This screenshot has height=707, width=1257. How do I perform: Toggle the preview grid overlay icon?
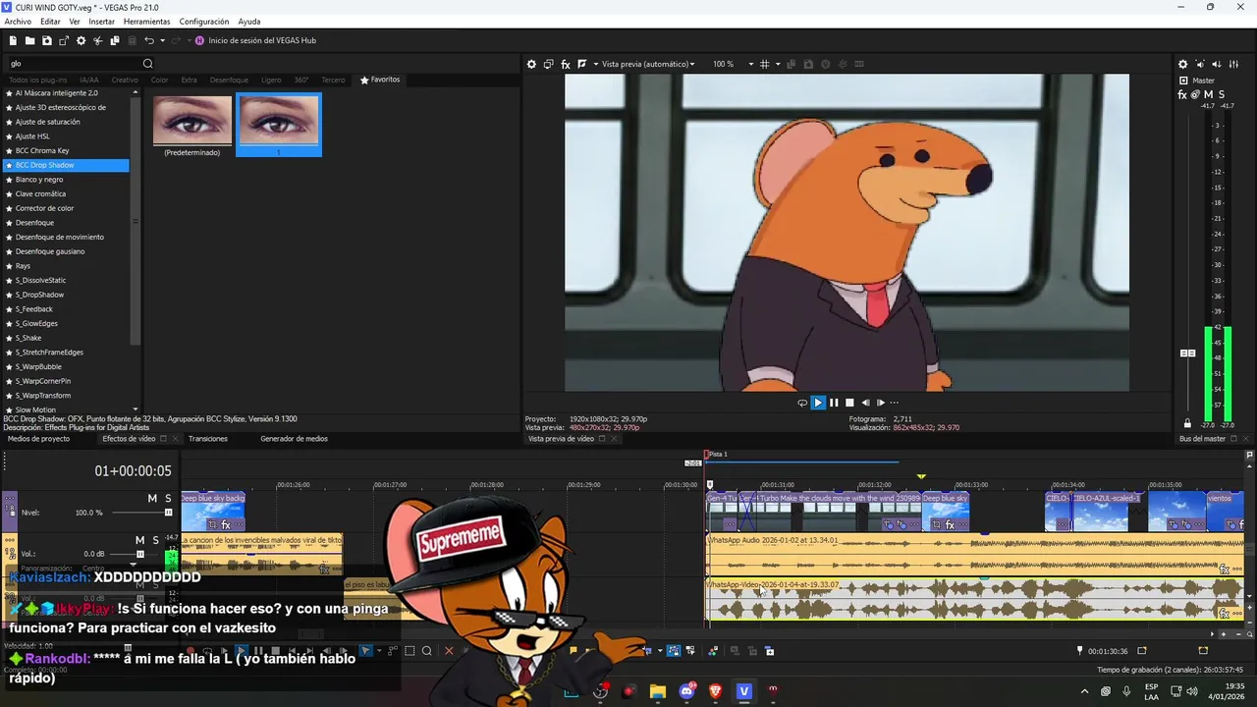pos(765,64)
